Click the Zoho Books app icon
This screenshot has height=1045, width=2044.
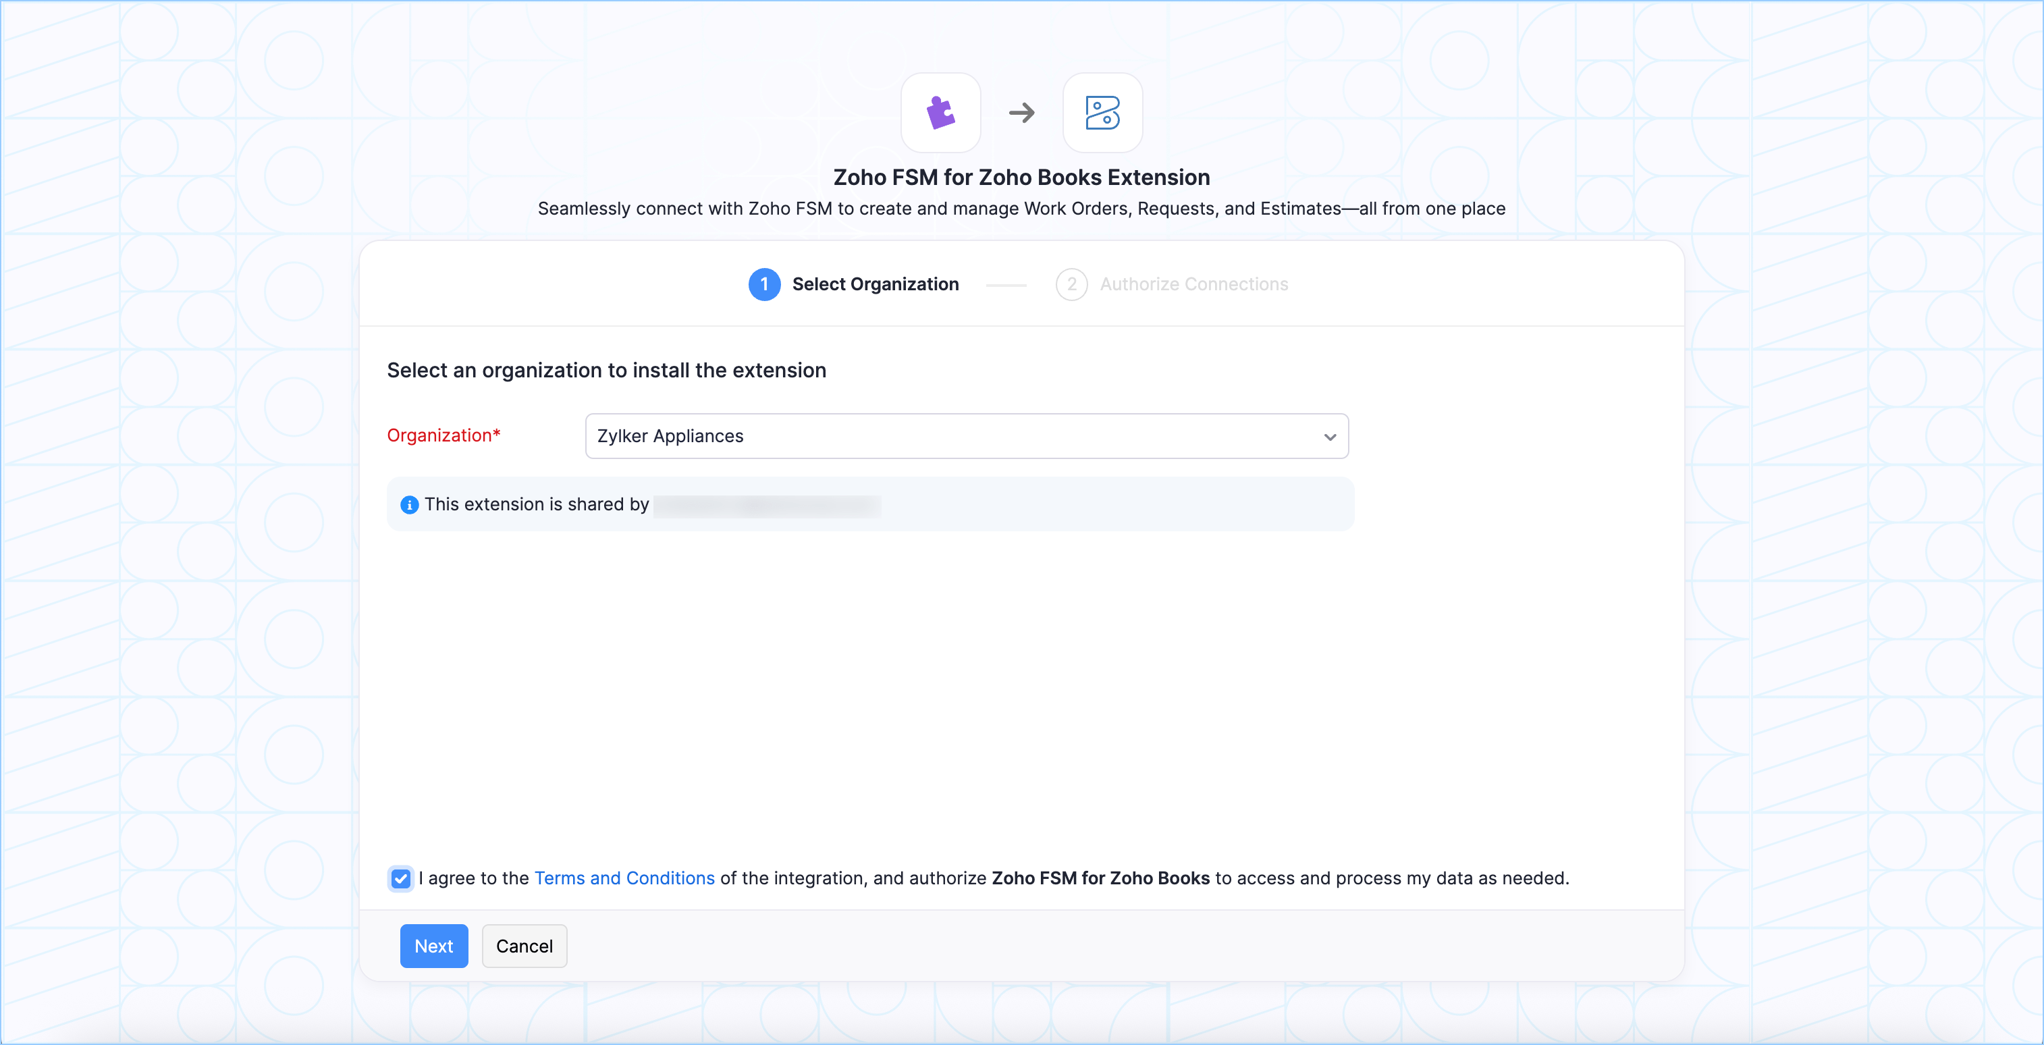(x=1102, y=113)
